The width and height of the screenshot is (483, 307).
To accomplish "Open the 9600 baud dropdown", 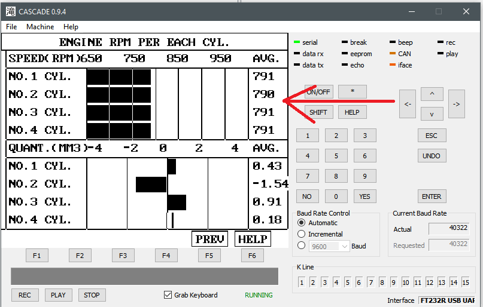I will point(329,246).
